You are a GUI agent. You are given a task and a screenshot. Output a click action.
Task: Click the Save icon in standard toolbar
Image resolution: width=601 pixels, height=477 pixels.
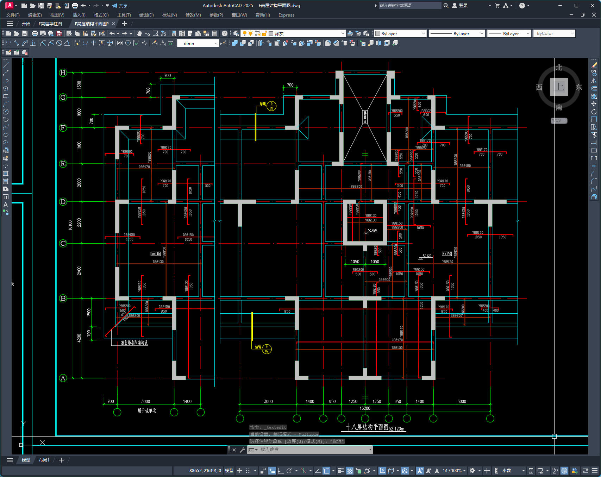tap(25, 33)
